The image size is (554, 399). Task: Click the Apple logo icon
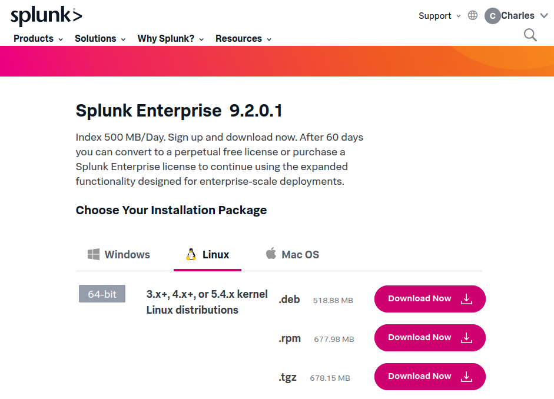click(x=271, y=254)
